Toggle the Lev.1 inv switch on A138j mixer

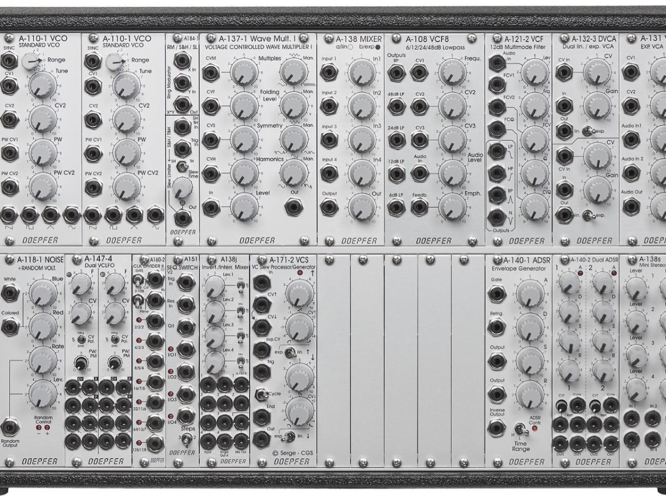point(240,286)
